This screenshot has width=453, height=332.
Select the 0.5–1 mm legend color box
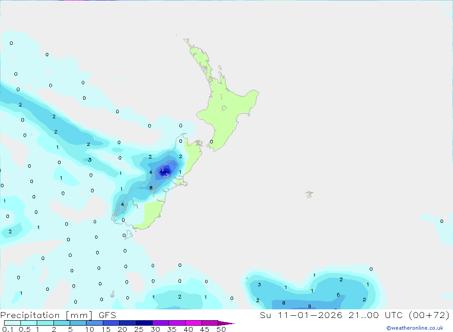pos(29,323)
